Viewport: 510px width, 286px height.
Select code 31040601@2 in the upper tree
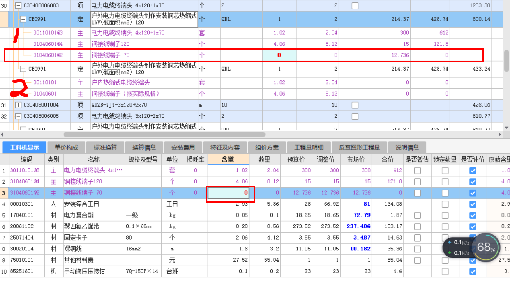[x=48, y=55]
